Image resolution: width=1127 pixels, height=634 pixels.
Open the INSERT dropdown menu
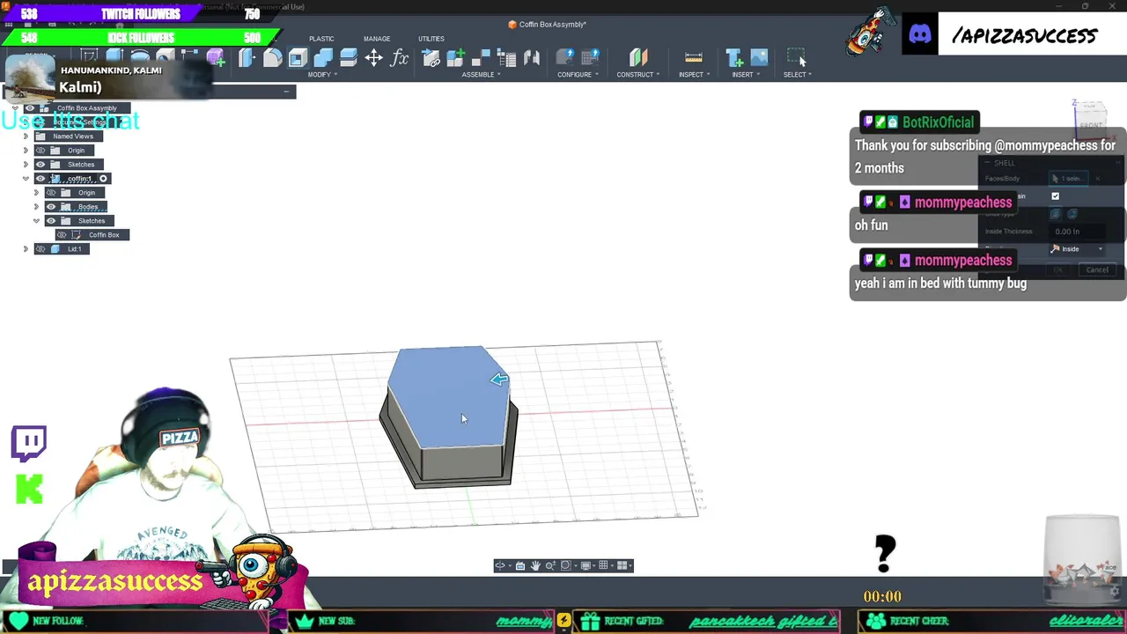click(746, 75)
